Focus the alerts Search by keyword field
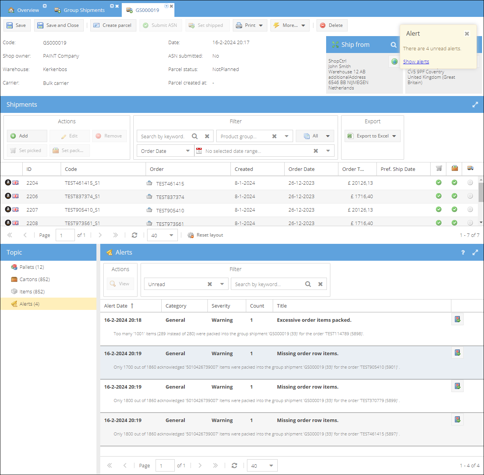This screenshot has width=484, height=475. [x=267, y=284]
